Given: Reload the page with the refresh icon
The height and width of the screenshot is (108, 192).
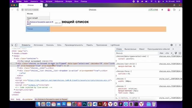Looking at the screenshot, I should tap(18, 10).
